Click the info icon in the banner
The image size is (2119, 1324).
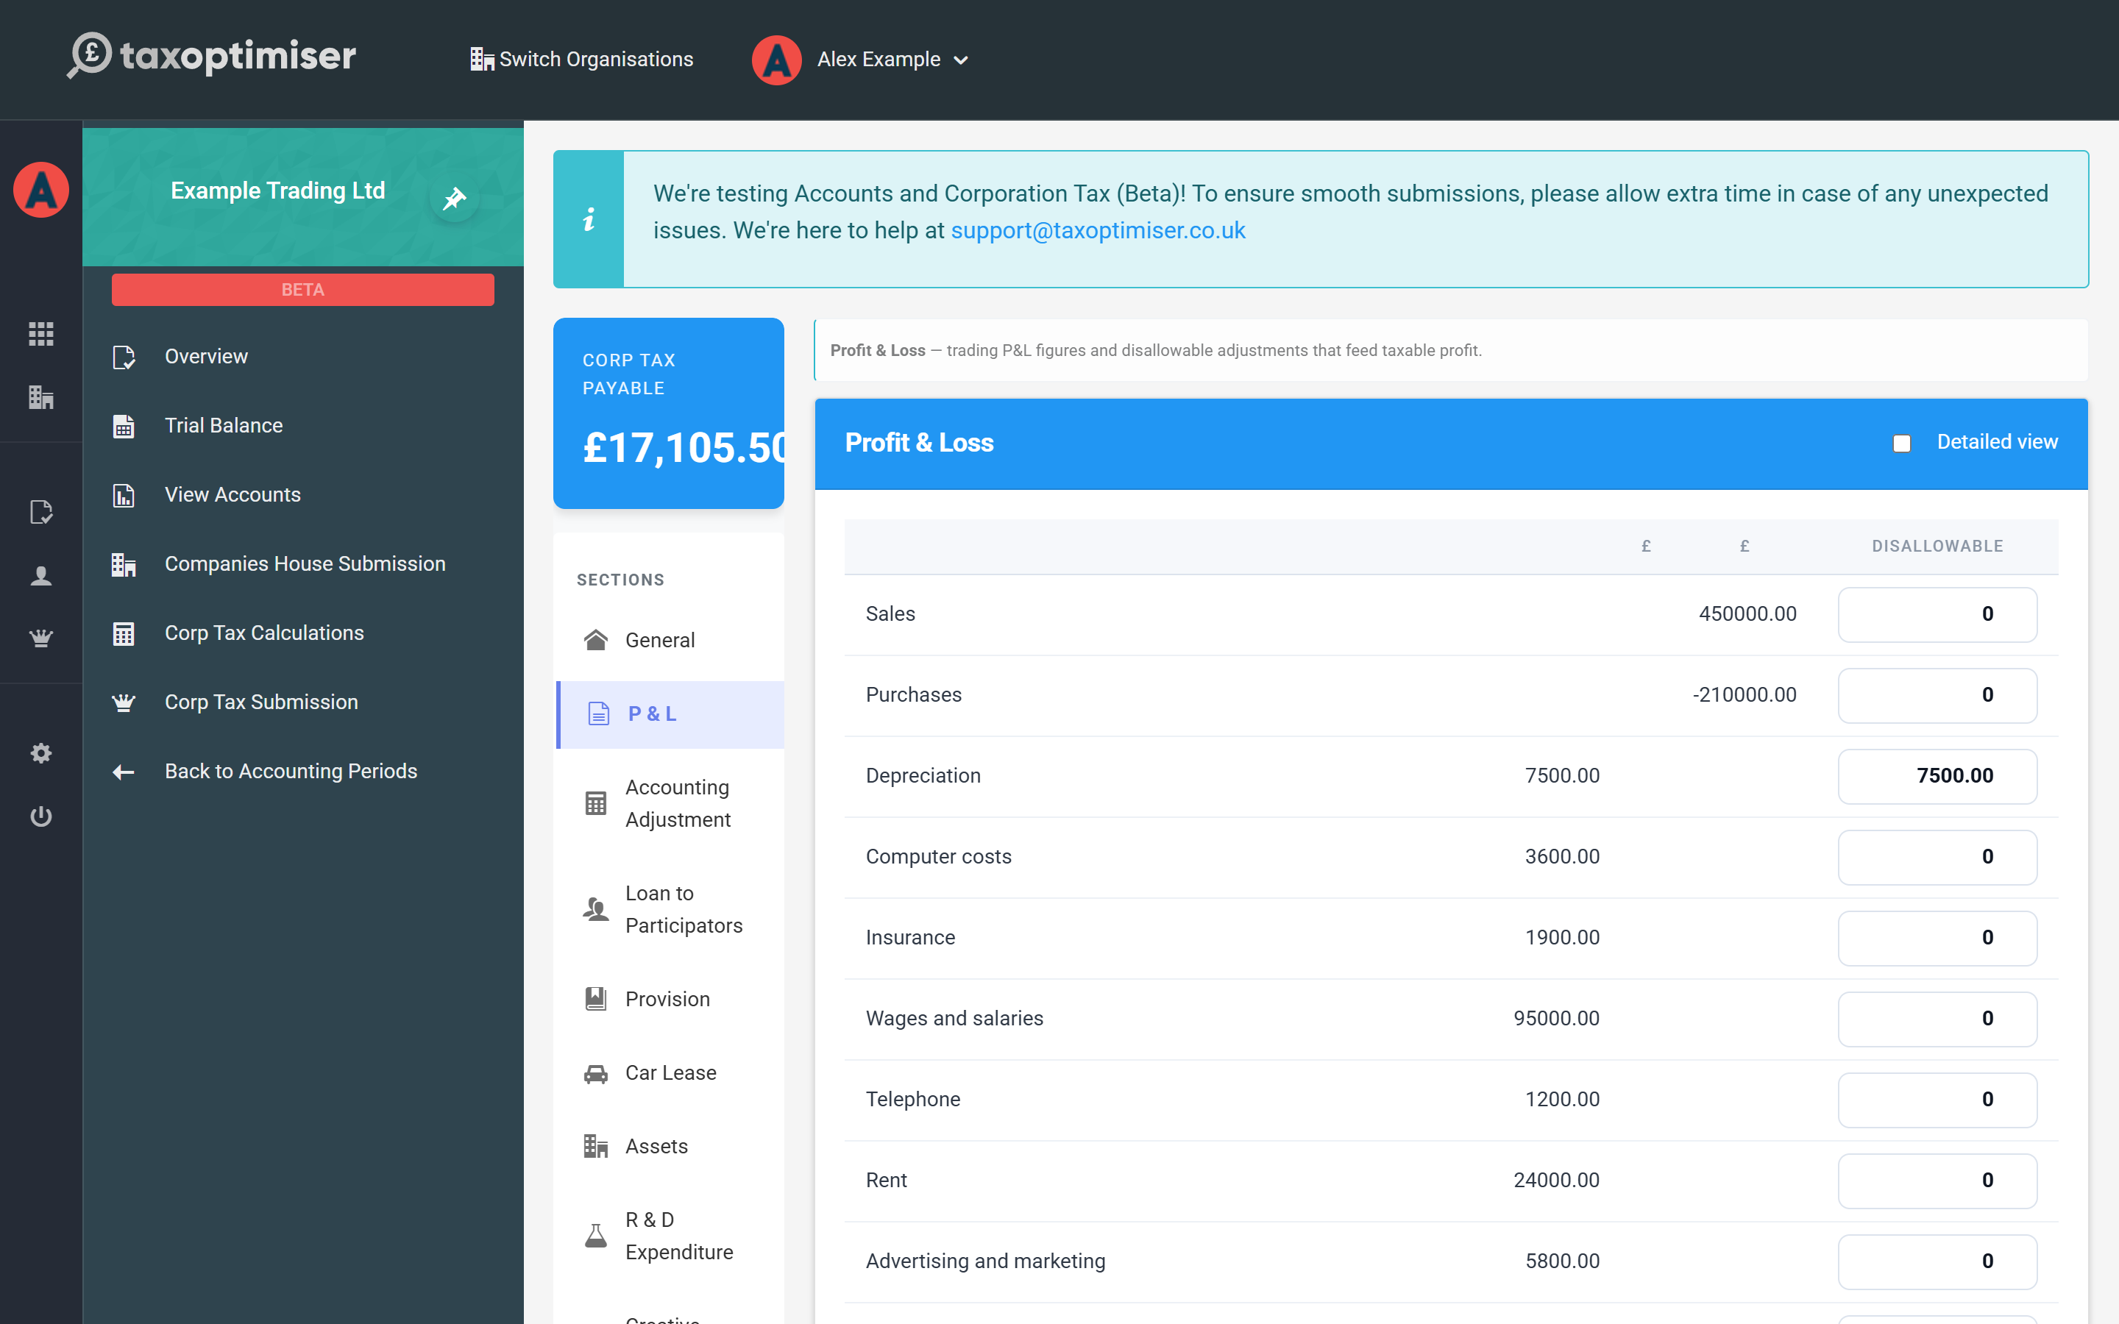[x=589, y=219]
